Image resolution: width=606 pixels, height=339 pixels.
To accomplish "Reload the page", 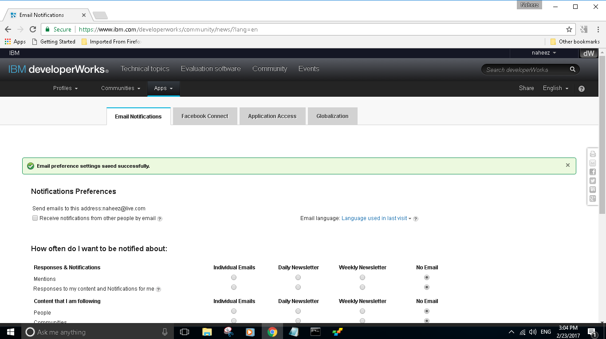I will pyautogui.click(x=32, y=29).
